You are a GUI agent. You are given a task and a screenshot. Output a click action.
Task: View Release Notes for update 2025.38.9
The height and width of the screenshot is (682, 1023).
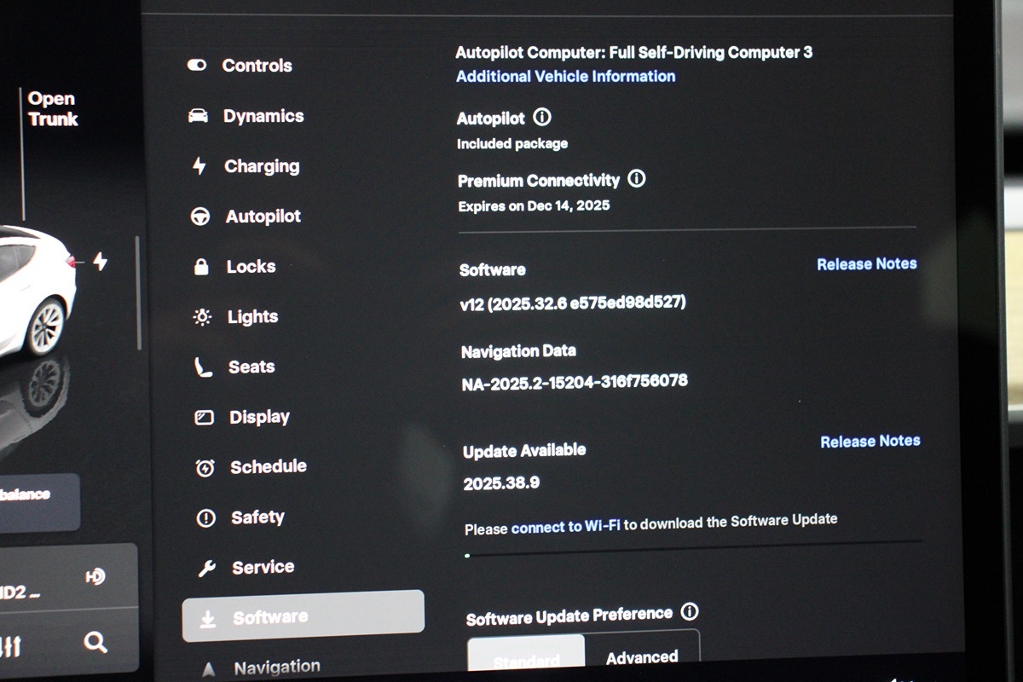point(870,441)
